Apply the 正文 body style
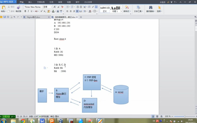This screenshot has height=123, width=197. [x=105, y=9]
